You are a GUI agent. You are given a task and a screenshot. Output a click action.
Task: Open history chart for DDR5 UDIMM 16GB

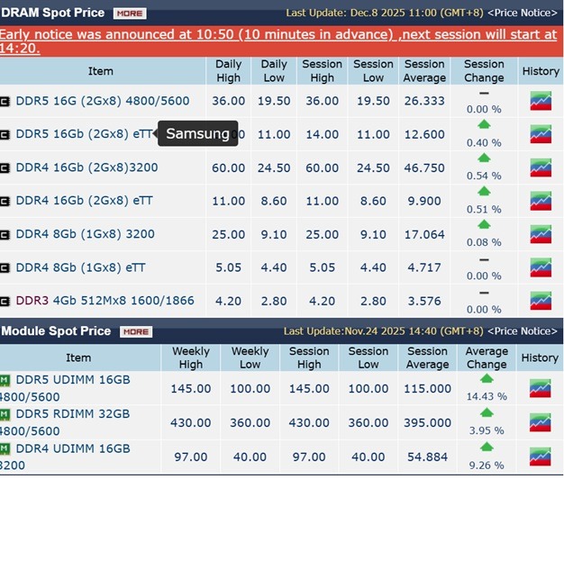point(541,388)
